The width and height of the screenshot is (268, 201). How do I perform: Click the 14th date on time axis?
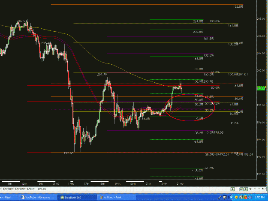[x=71, y=184]
